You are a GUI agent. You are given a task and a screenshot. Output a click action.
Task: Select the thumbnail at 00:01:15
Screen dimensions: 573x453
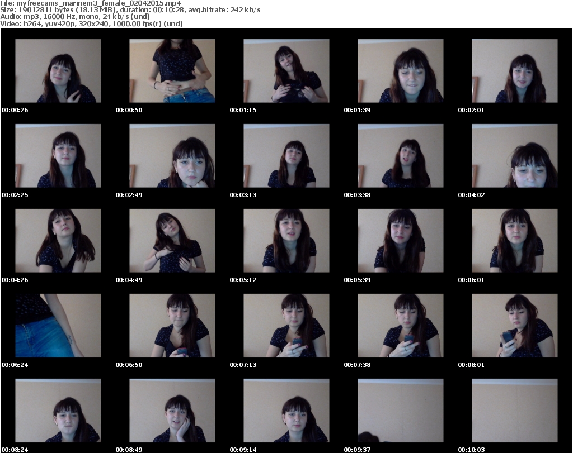point(286,71)
